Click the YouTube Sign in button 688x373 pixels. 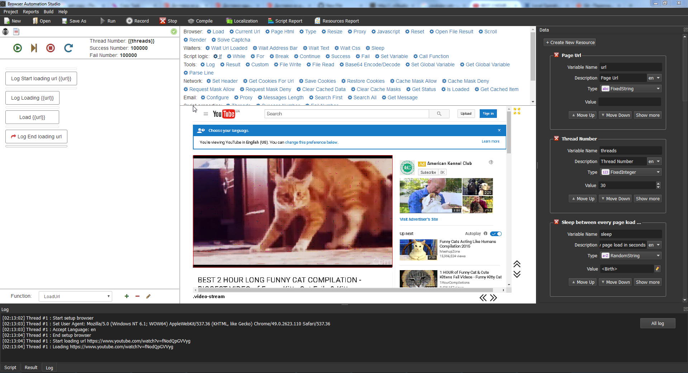pos(488,114)
